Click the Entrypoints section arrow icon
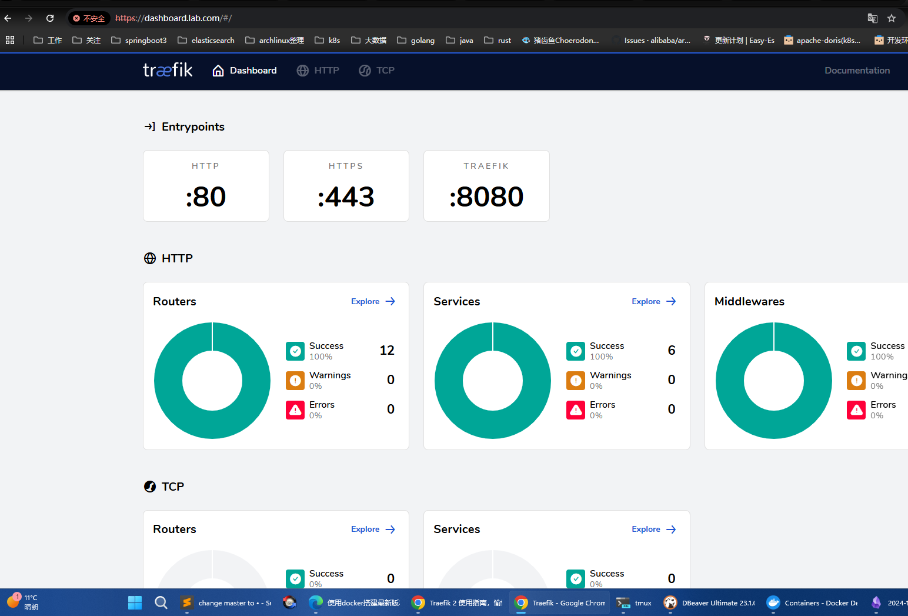The width and height of the screenshot is (908, 616). [x=150, y=126]
